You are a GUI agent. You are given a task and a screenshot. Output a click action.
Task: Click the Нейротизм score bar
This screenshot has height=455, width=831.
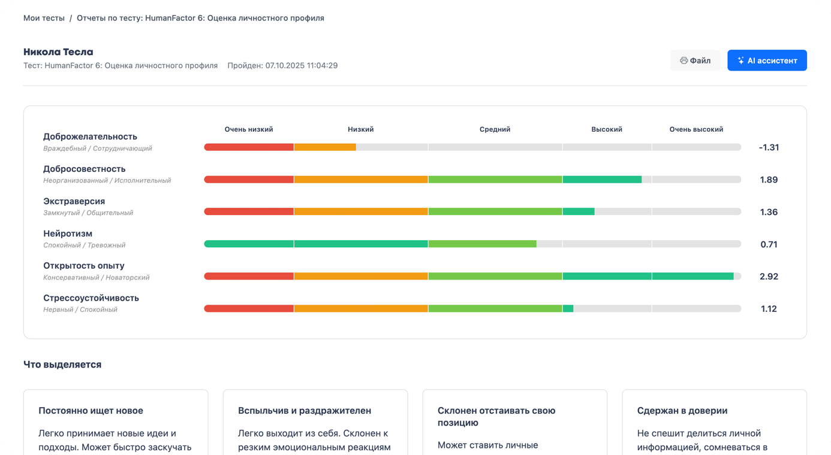pyautogui.click(x=472, y=244)
